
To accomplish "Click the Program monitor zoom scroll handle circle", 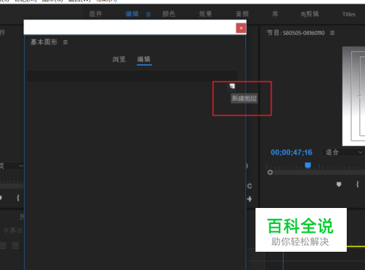I will [x=270, y=172].
